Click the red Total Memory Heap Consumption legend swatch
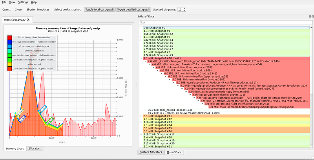Screen dimensions: 314x160 [9, 37]
